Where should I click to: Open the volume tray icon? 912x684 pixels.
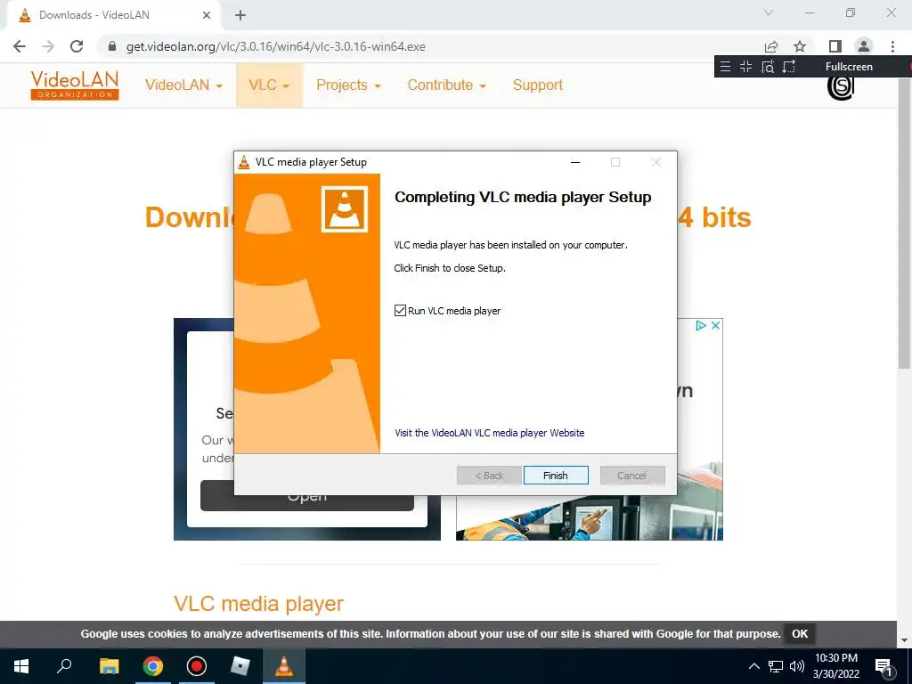797,666
